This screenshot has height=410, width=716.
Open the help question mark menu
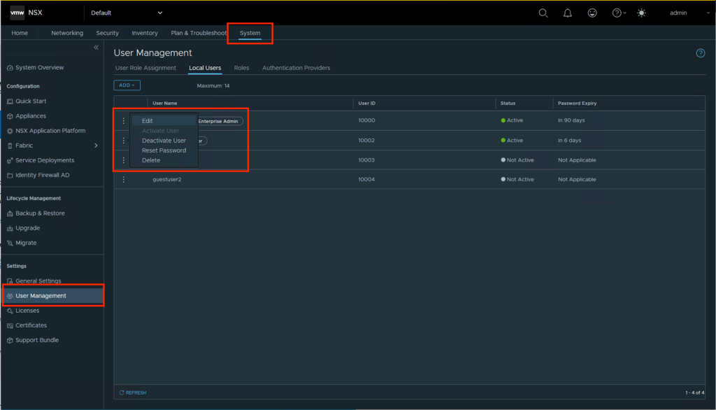click(x=618, y=13)
